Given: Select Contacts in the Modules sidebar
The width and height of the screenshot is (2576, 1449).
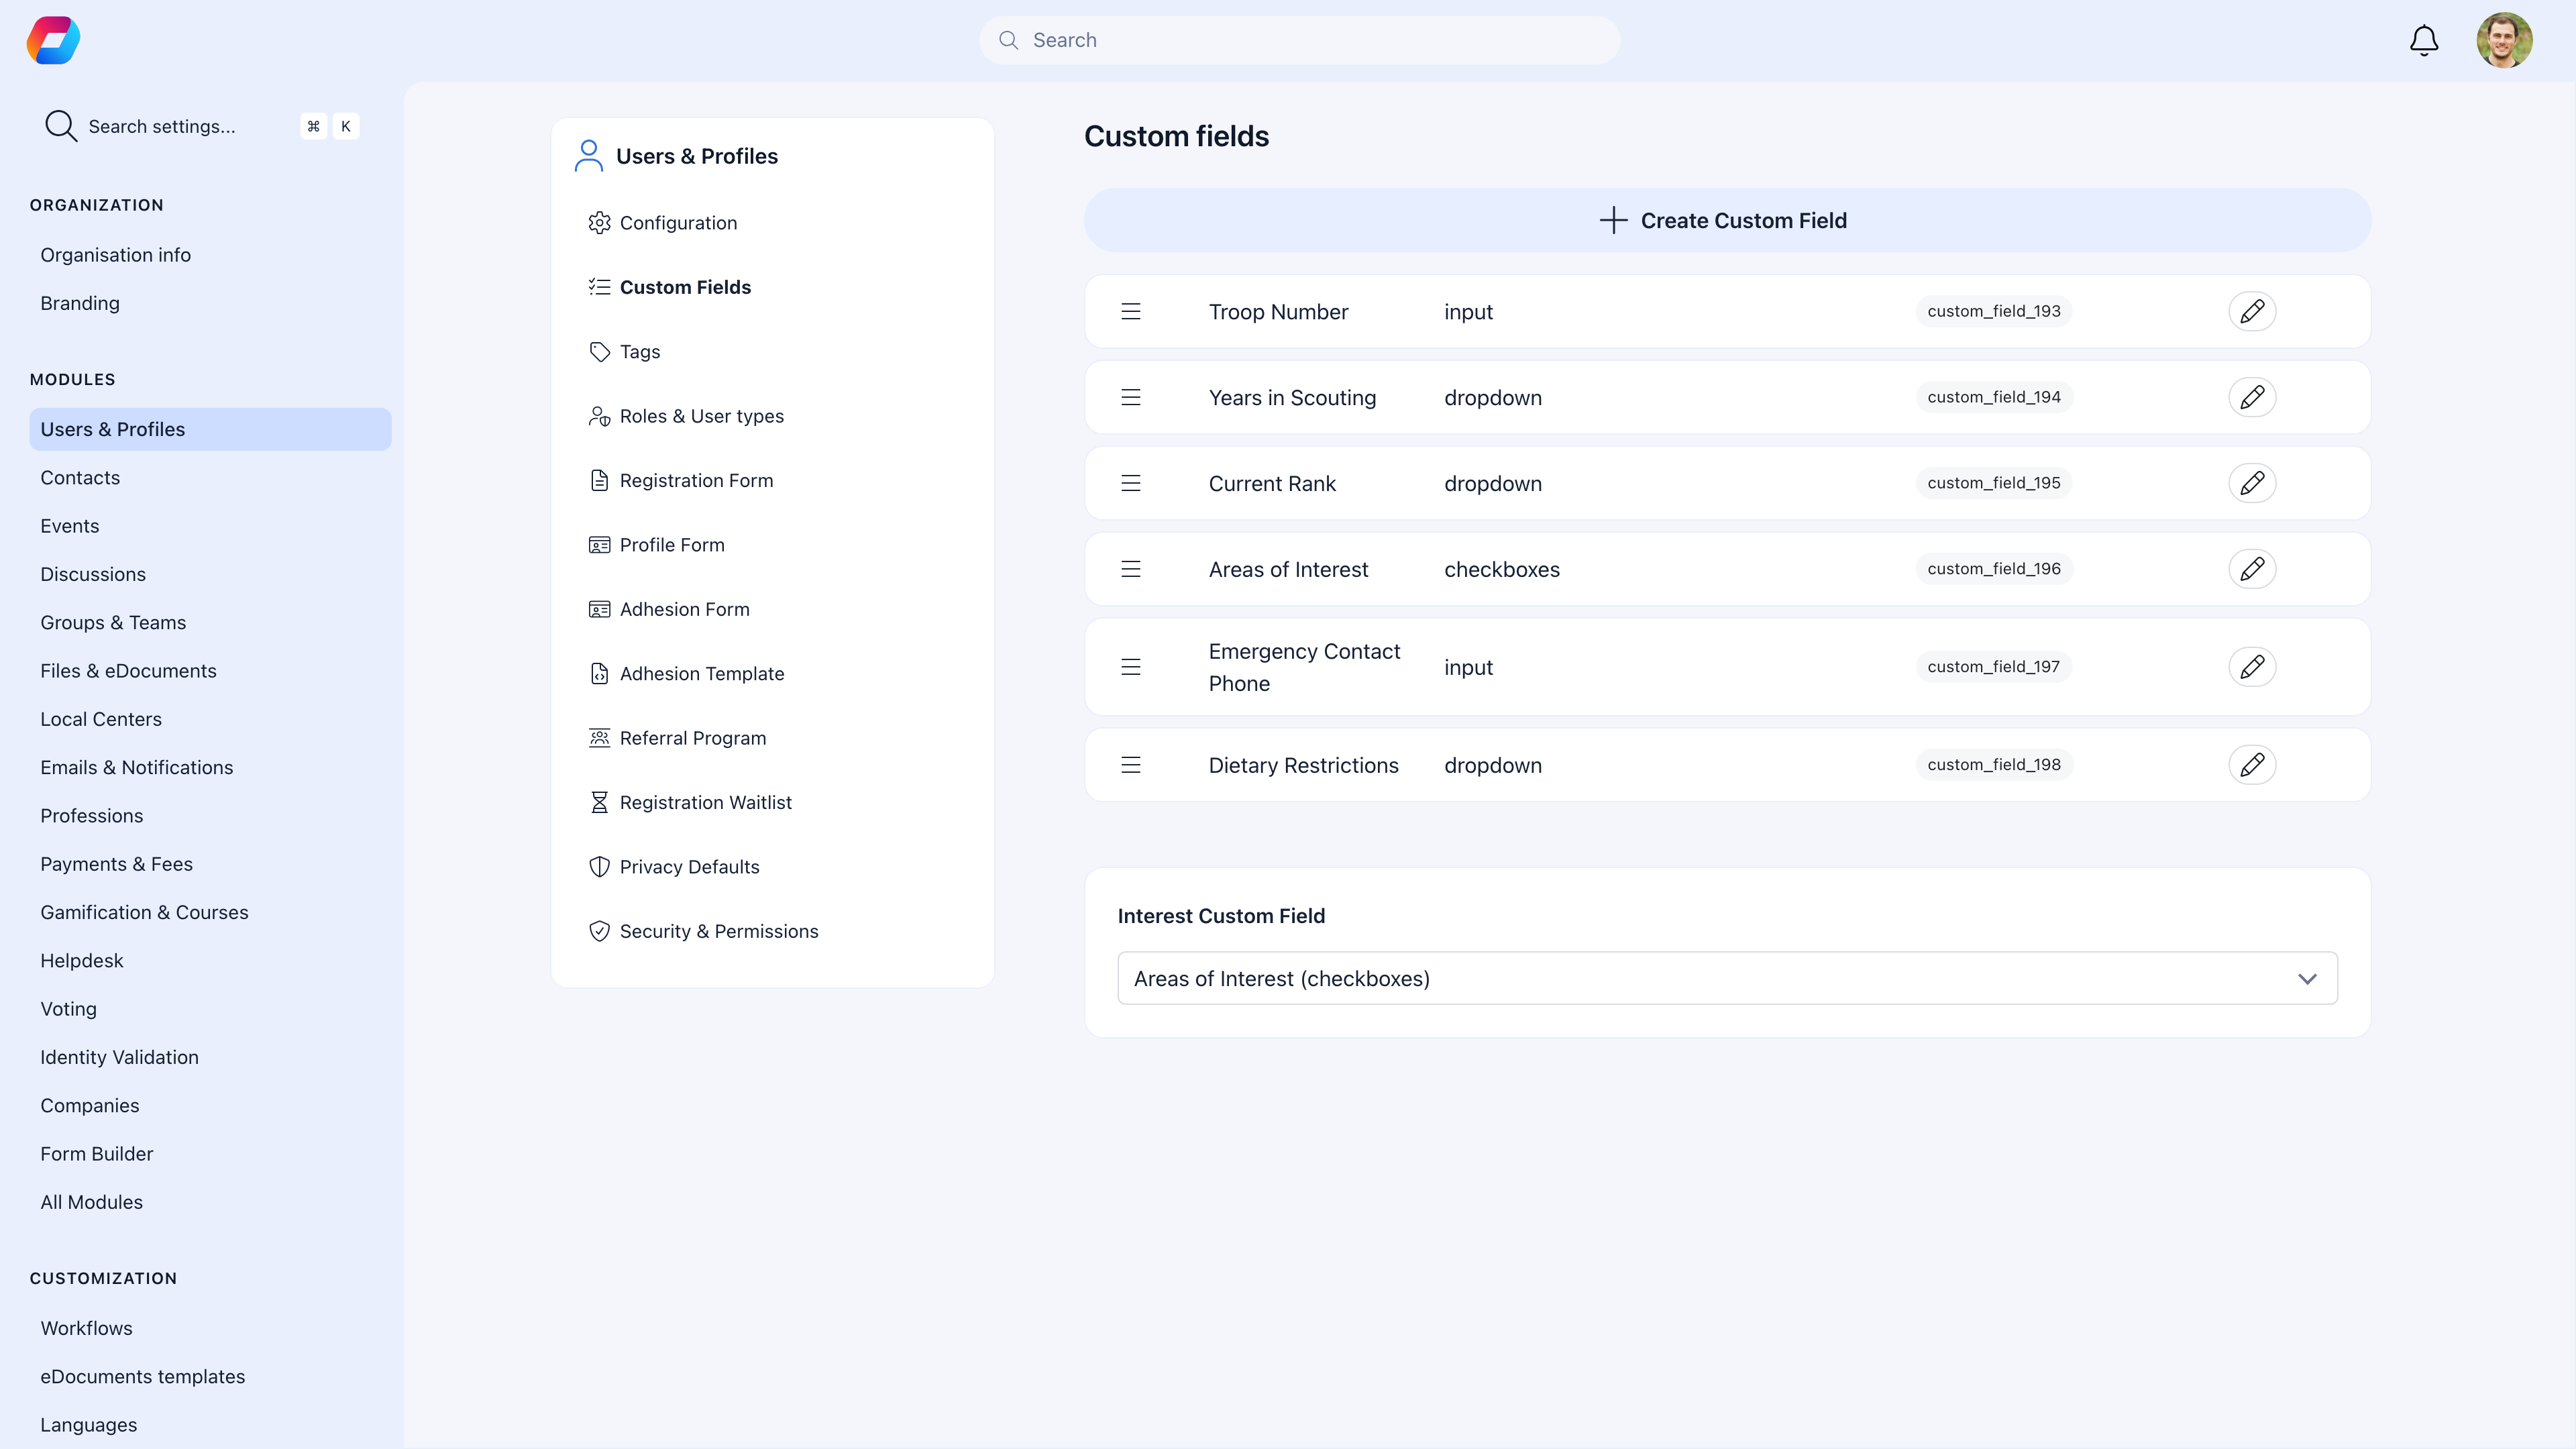Looking at the screenshot, I should point(80,477).
